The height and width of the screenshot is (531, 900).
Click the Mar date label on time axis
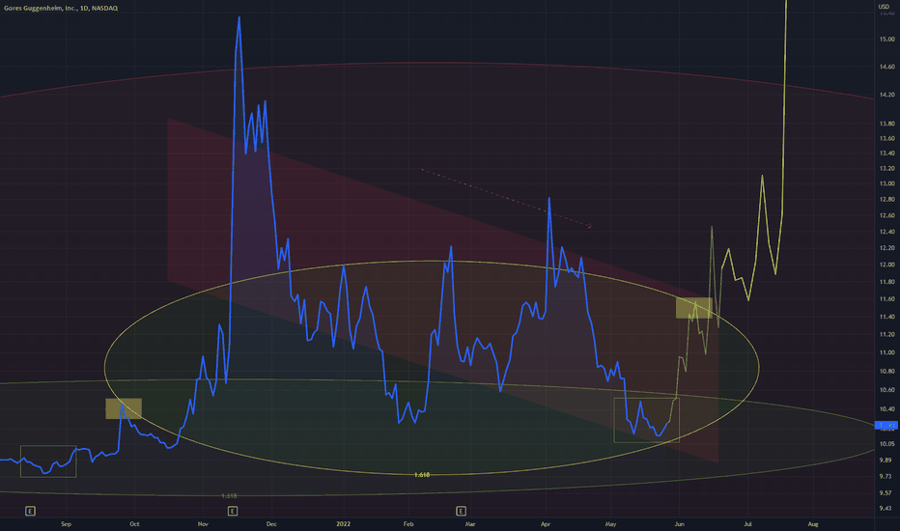pyautogui.click(x=470, y=523)
